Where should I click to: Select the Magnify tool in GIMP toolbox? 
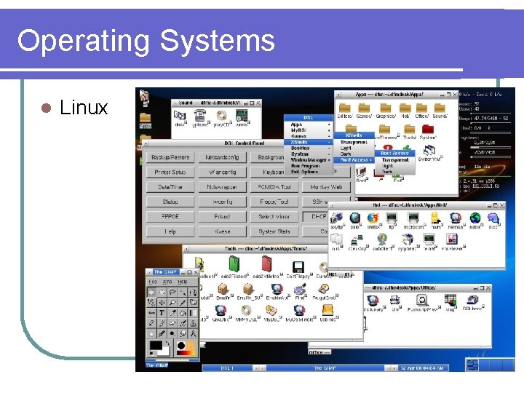pyautogui.click(x=172, y=303)
